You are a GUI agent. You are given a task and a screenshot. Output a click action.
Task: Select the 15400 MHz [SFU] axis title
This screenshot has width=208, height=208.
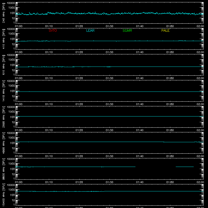click(x=4, y=195)
